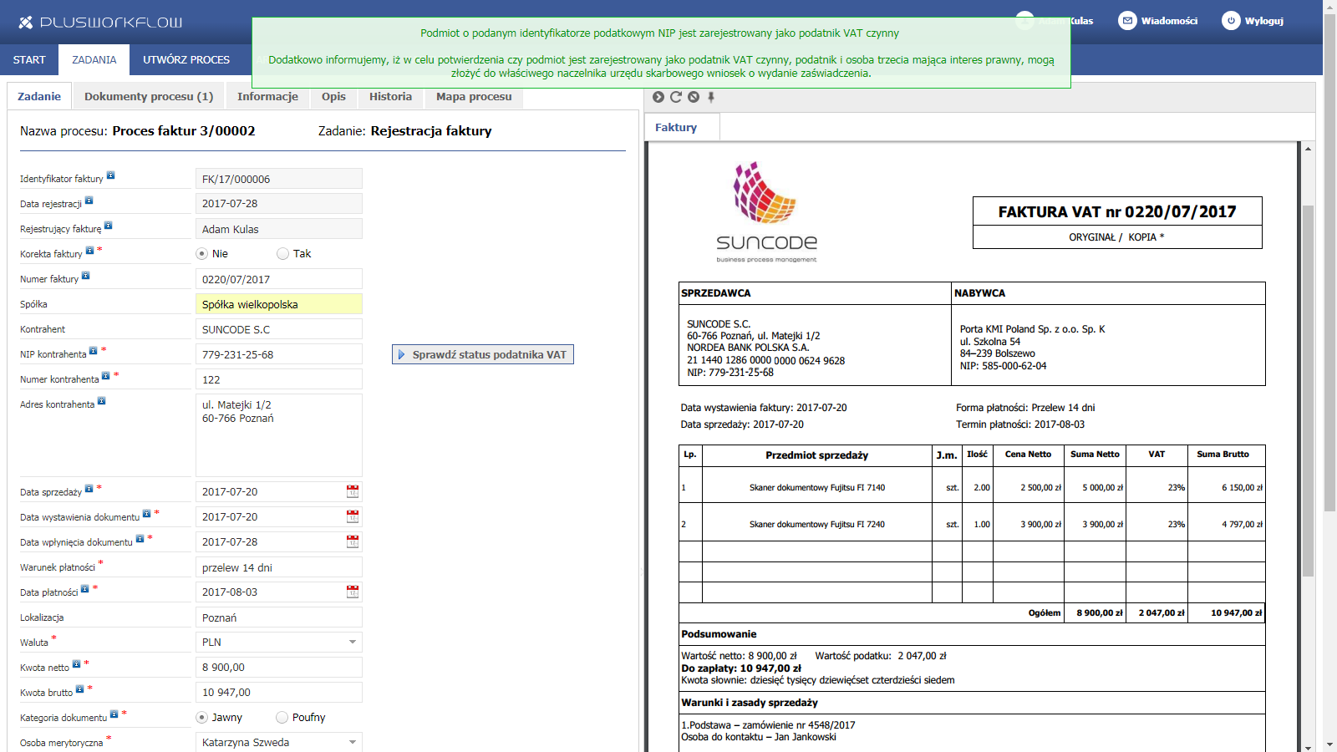
Task: Select 'Tak' for Korekta faktury
Action: pos(283,254)
